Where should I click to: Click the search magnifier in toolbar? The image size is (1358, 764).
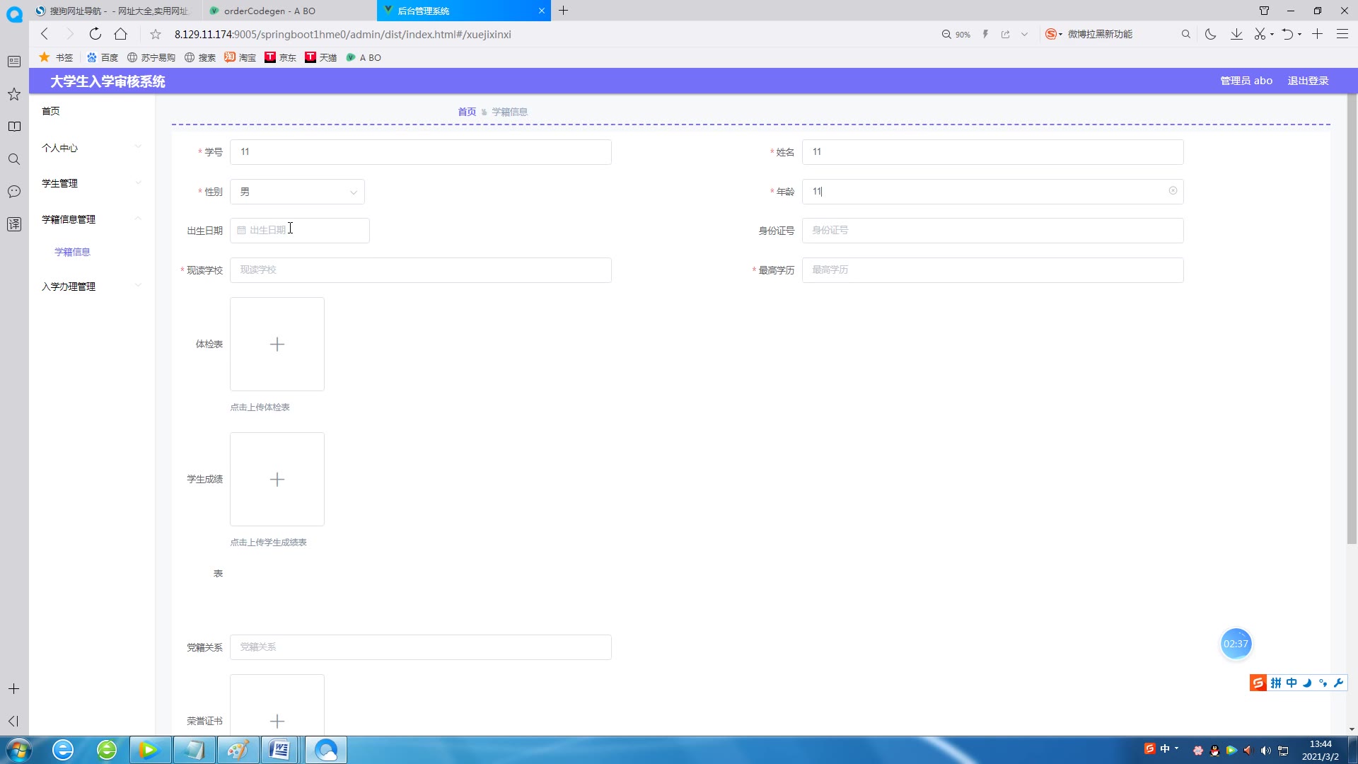click(1186, 34)
